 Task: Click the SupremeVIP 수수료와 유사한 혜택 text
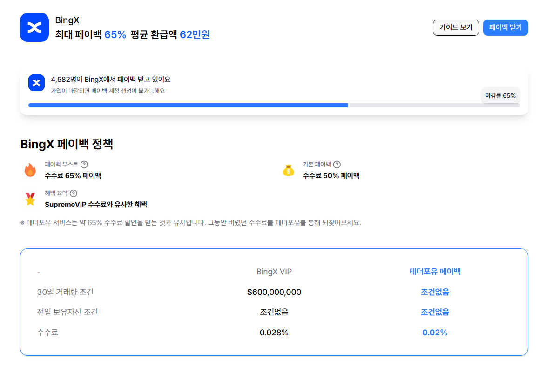[96, 204]
